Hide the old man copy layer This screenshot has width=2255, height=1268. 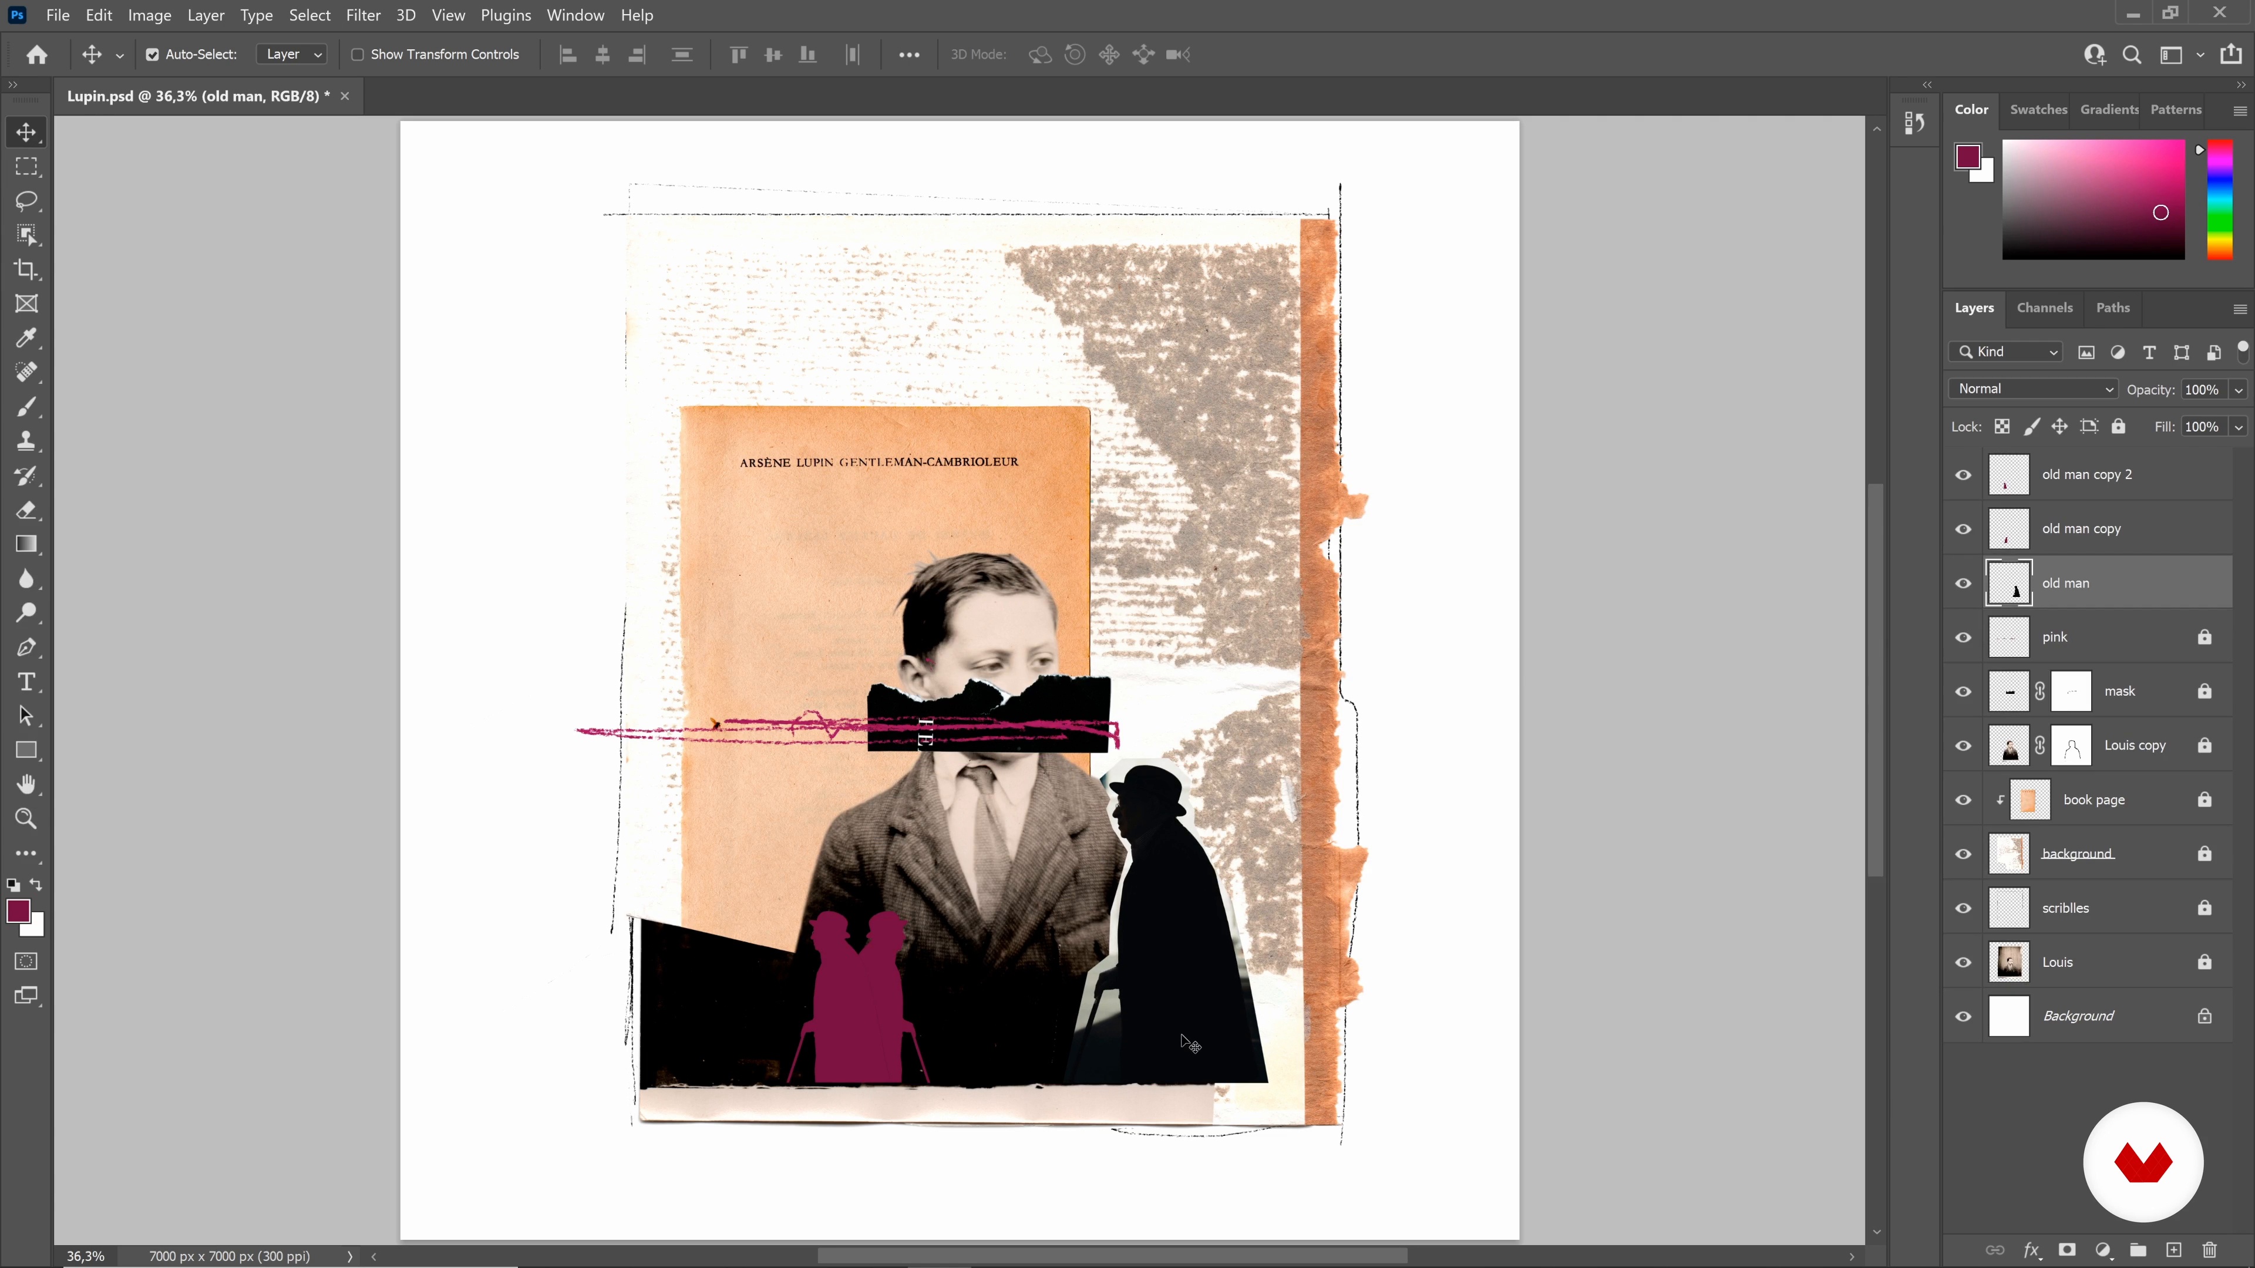click(1964, 528)
